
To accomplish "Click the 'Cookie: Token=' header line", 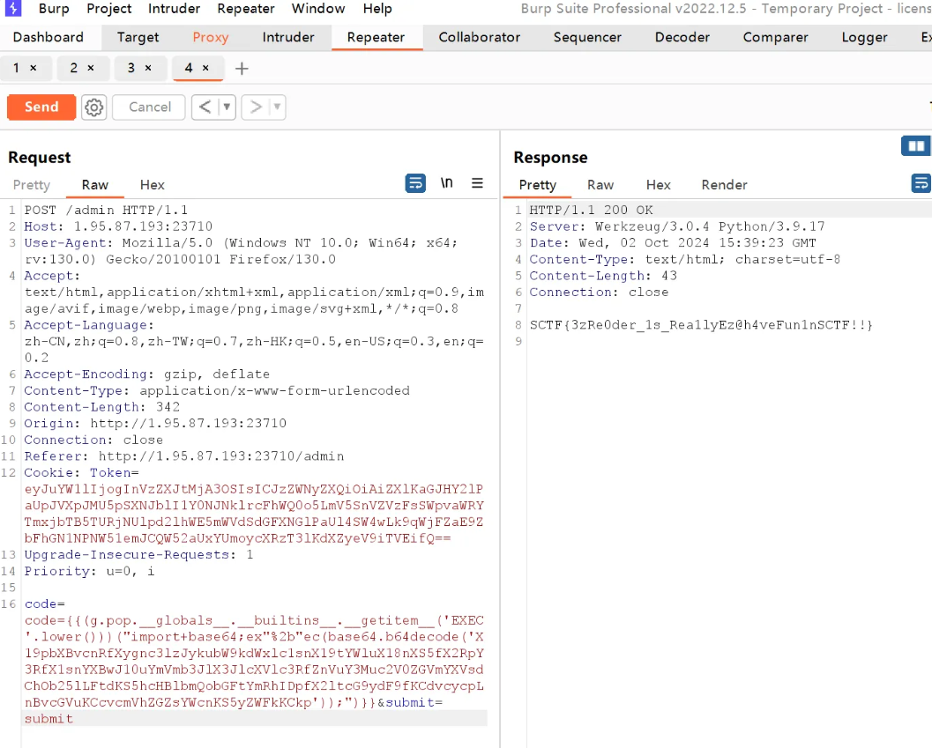I will coord(81,472).
